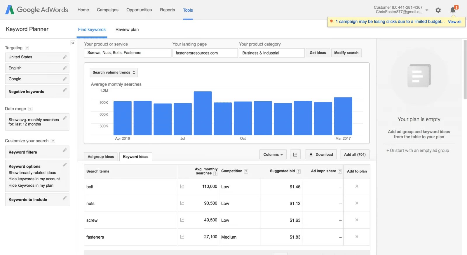
Task: Expand the customer account dropdown arrow
Action: [x=427, y=10]
